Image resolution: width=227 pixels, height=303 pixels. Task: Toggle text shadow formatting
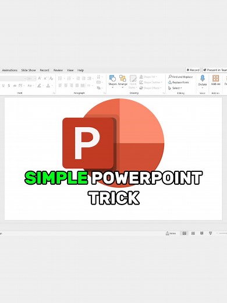click(x=9, y=86)
